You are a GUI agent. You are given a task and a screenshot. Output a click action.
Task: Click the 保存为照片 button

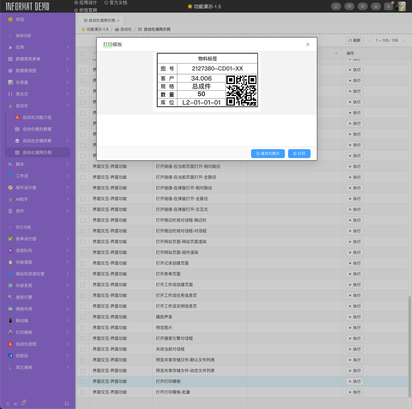pos(268,154)
